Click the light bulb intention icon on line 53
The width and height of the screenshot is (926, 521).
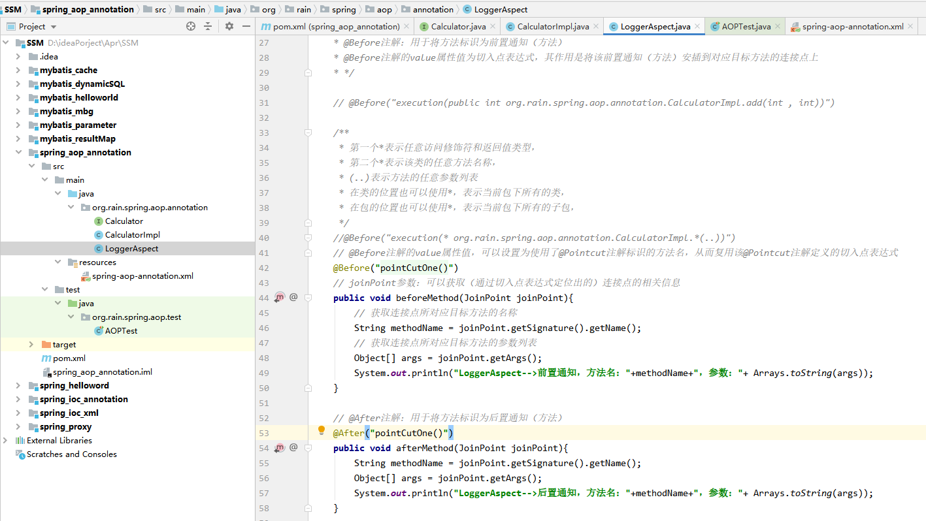(322, 430)
